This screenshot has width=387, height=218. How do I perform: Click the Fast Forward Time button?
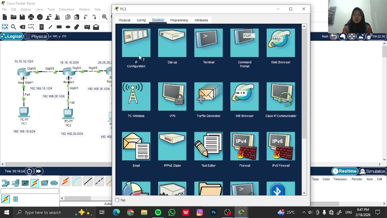pos(38,171)
